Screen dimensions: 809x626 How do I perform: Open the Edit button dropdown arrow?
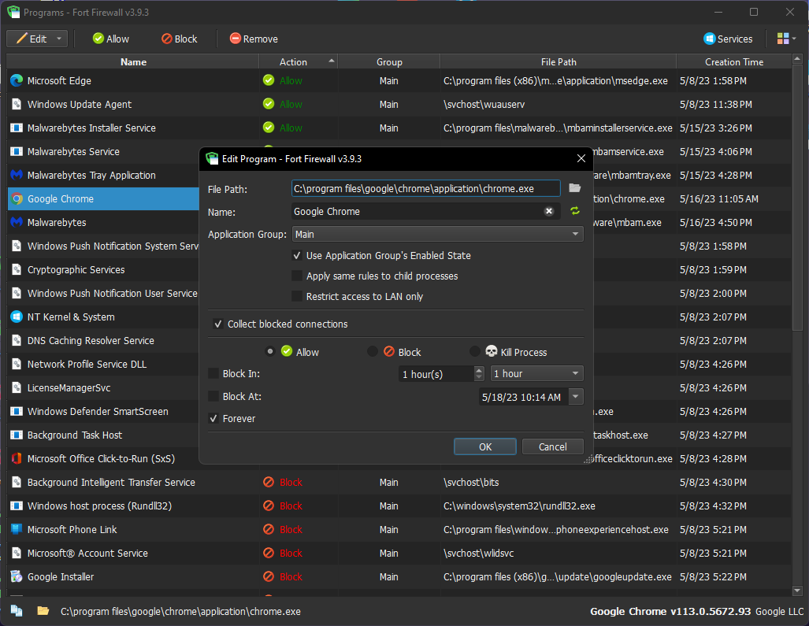point(59,39)
